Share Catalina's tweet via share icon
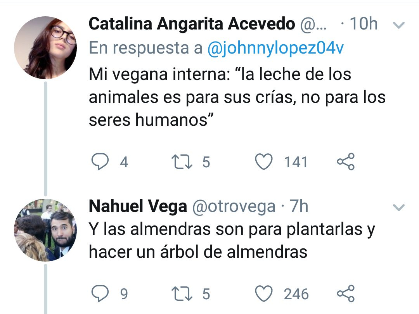This screenshot has width=419, height=314. 345,162
